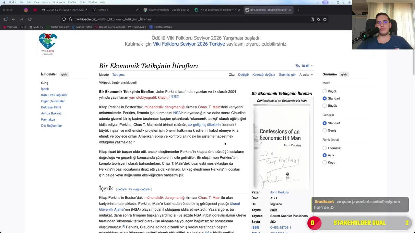This screenshot has width=415, height=233.
Task: Close the Home / X tab
Action: point(137,10)
